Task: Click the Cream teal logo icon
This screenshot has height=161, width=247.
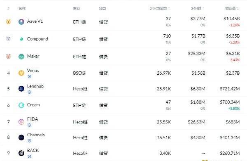Action: coord(21,105)
